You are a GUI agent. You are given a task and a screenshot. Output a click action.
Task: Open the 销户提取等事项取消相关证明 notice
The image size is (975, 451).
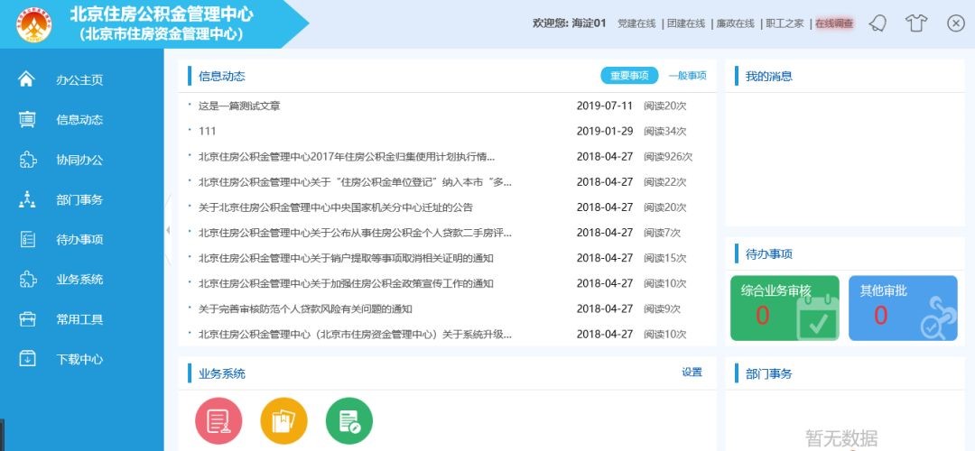(x=346, y=259)
